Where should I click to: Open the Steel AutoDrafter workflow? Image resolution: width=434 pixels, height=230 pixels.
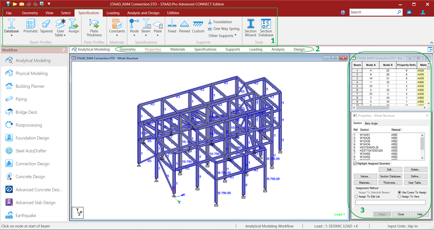pos(31,151)
